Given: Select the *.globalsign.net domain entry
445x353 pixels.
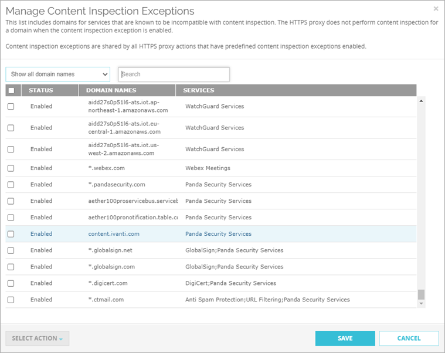Looking at the screenshot, I should click(x=110, y=250).
